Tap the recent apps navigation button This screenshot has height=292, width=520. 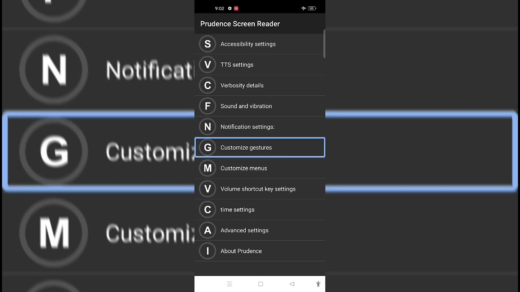[x=230, y=284]
